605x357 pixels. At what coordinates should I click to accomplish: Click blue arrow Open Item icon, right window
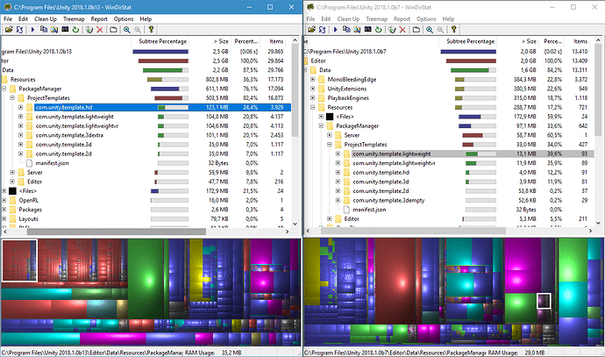pos(336,29)
